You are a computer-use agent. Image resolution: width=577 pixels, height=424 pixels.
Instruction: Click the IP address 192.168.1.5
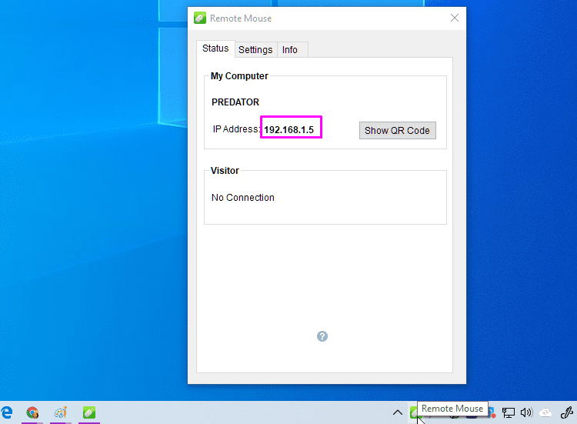tap(288, 129)
